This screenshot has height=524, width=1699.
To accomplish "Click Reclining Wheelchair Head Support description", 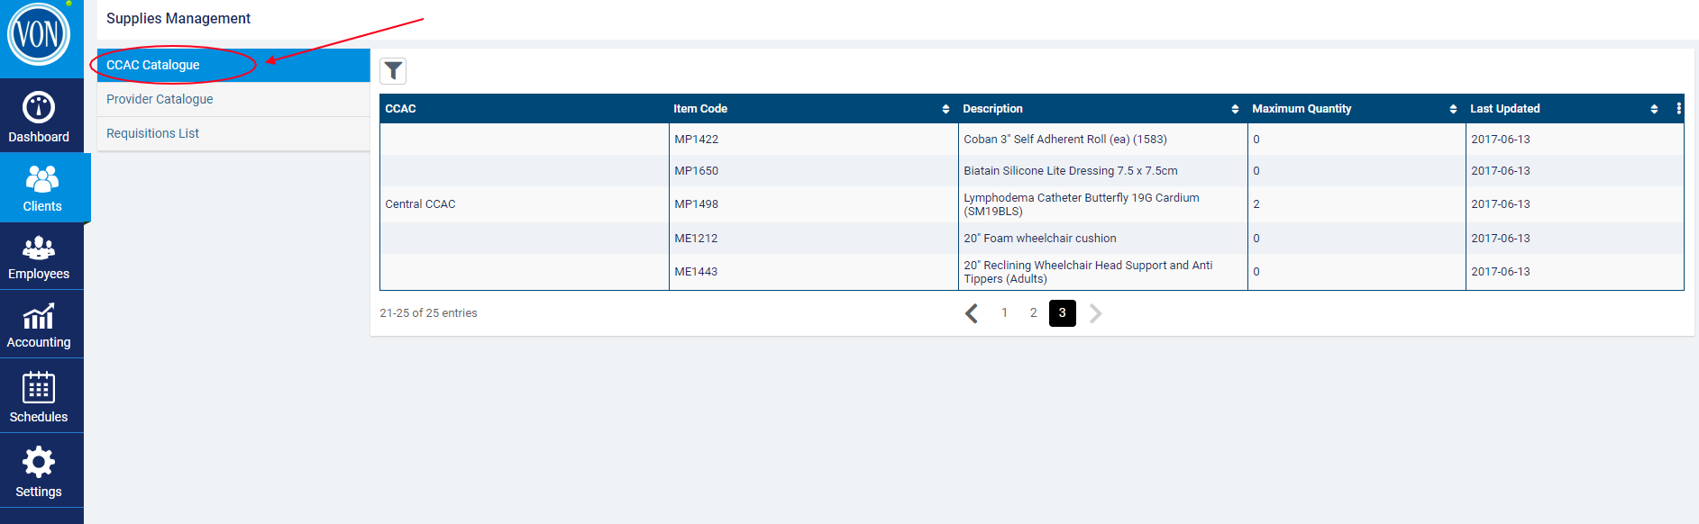I will click(x=1088, y=272).
